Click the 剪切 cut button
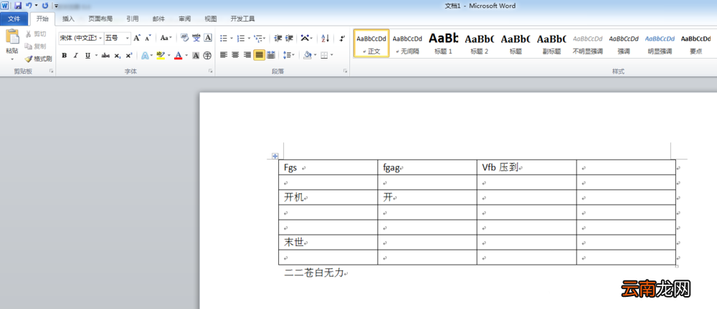 [36, 34]
